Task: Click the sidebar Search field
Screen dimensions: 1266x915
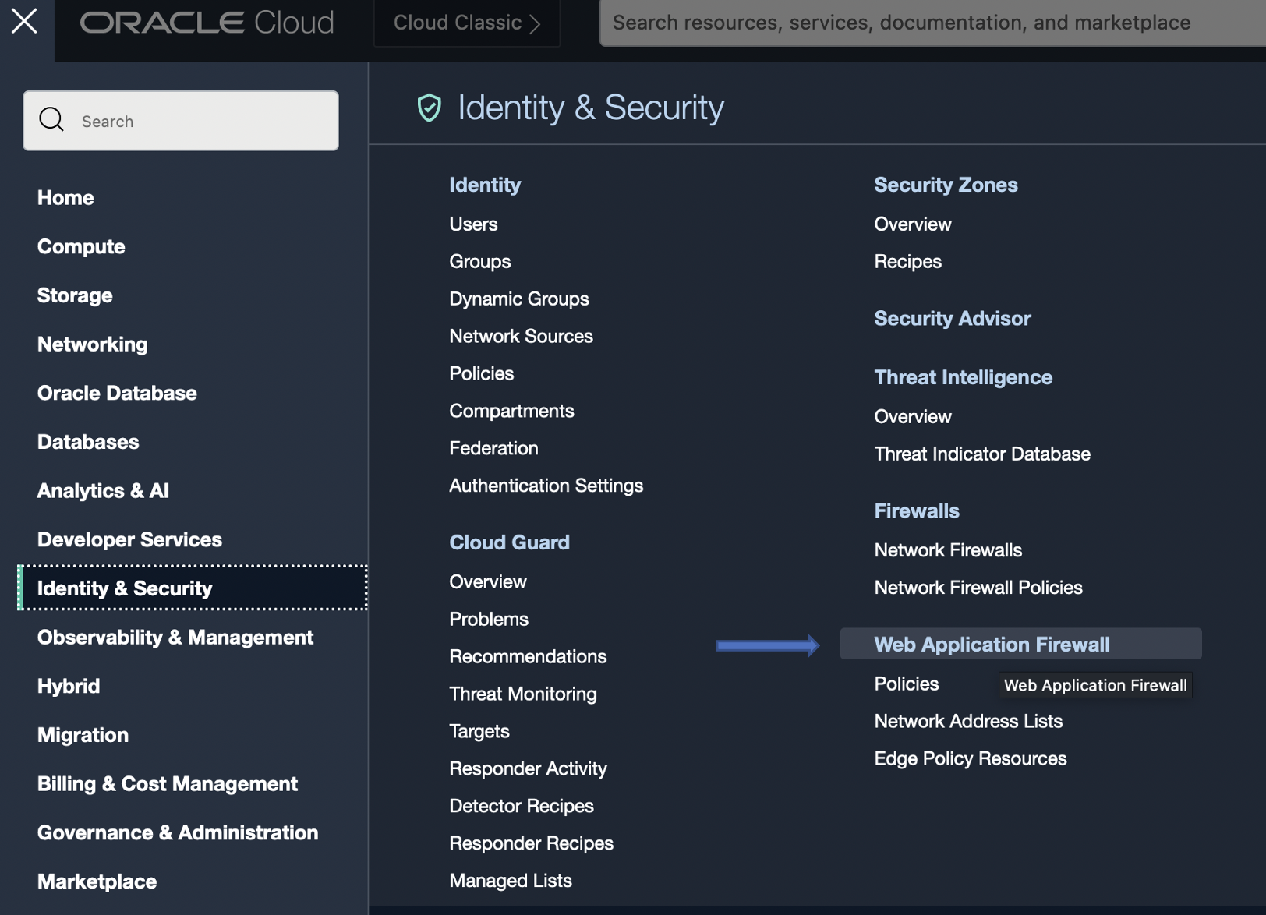Action: [x=181, y=120]
